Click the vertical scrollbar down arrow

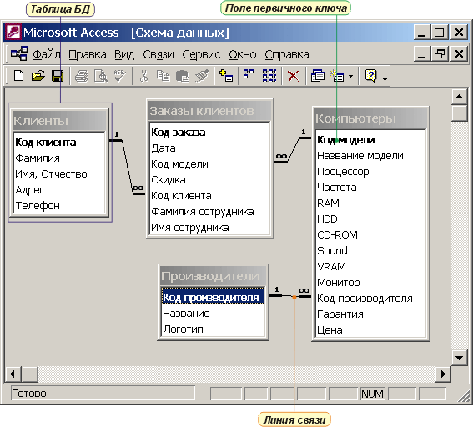click(459, 358)
